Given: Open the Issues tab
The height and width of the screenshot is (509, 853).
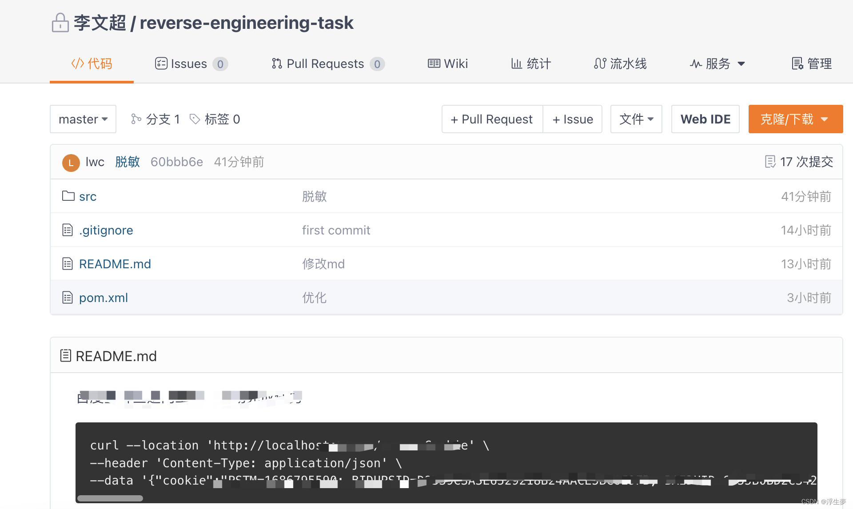Looking at the screenshot, I should click(x=188, y=63).
